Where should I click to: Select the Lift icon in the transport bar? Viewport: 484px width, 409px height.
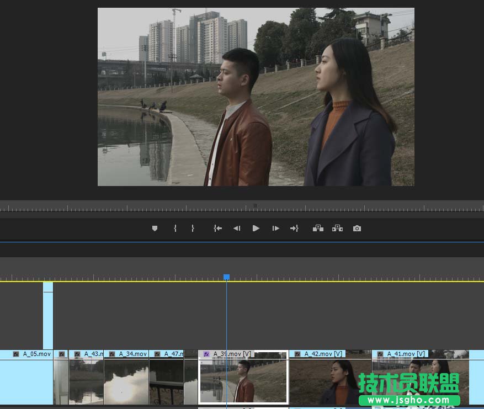click(318, 228)
